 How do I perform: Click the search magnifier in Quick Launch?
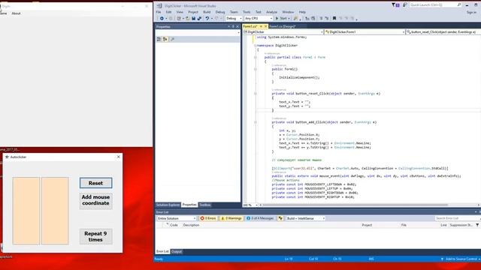[459, 5]
